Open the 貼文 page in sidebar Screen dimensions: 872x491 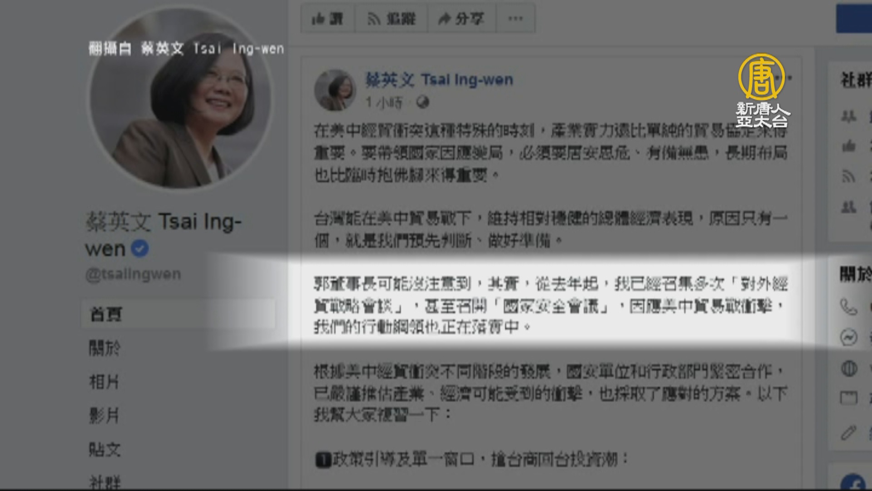[104, 450]
